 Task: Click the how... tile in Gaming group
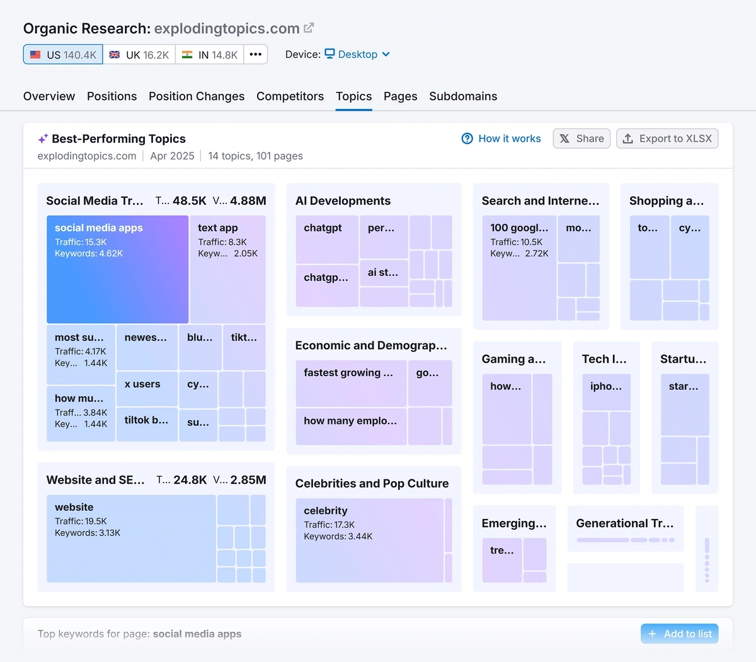click(x=507, y=409)
